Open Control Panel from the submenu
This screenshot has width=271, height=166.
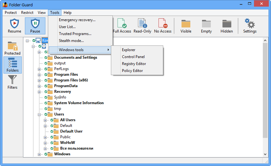(x=137, y=57)
